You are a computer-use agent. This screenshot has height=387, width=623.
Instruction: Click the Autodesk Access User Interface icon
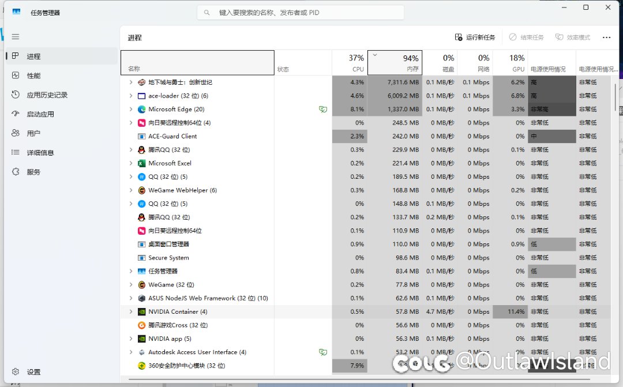[141, 352]
